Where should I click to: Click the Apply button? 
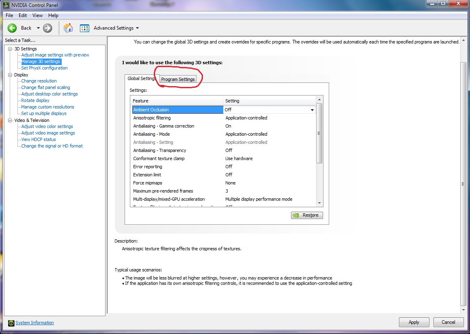414,322
